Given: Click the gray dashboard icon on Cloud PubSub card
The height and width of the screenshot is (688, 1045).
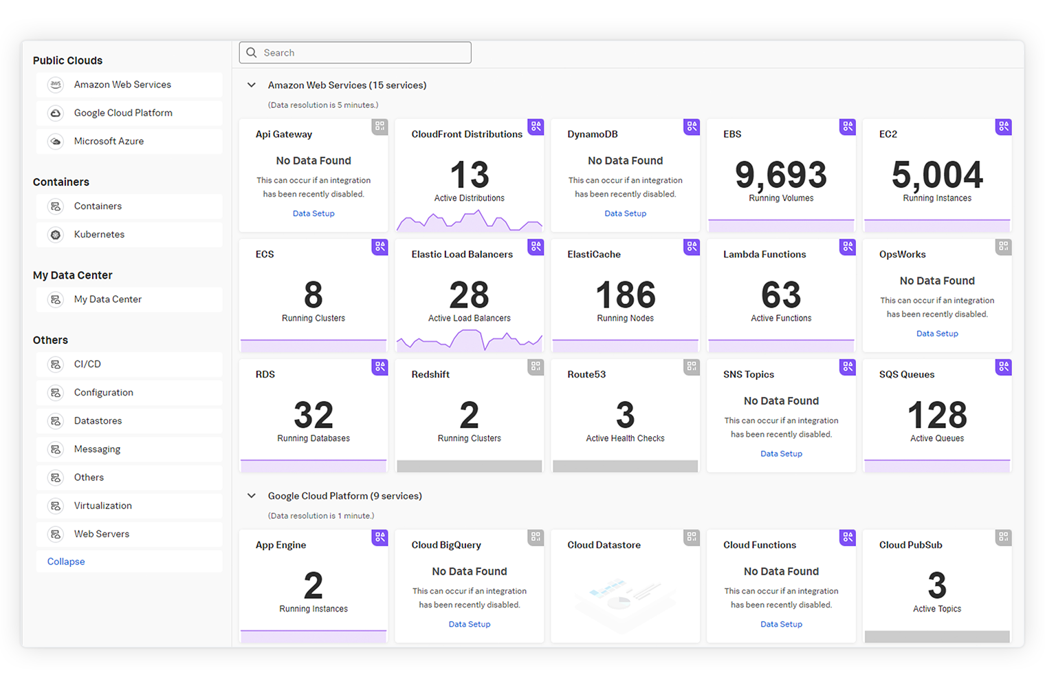Looking at the screenshot, I should [x=1004, y=537].
